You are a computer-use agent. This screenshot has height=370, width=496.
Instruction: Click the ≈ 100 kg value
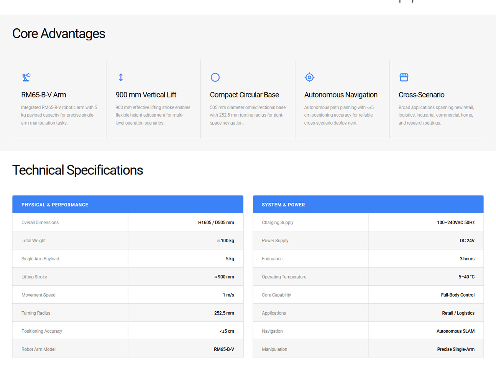pos(225,241)
